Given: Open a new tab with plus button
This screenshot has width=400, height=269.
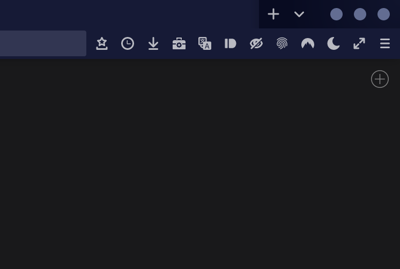Looking at the screenshot, I should [x=273, y=14].
